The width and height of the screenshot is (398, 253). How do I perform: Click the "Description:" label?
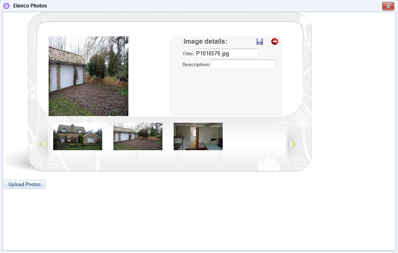point(196,64)
